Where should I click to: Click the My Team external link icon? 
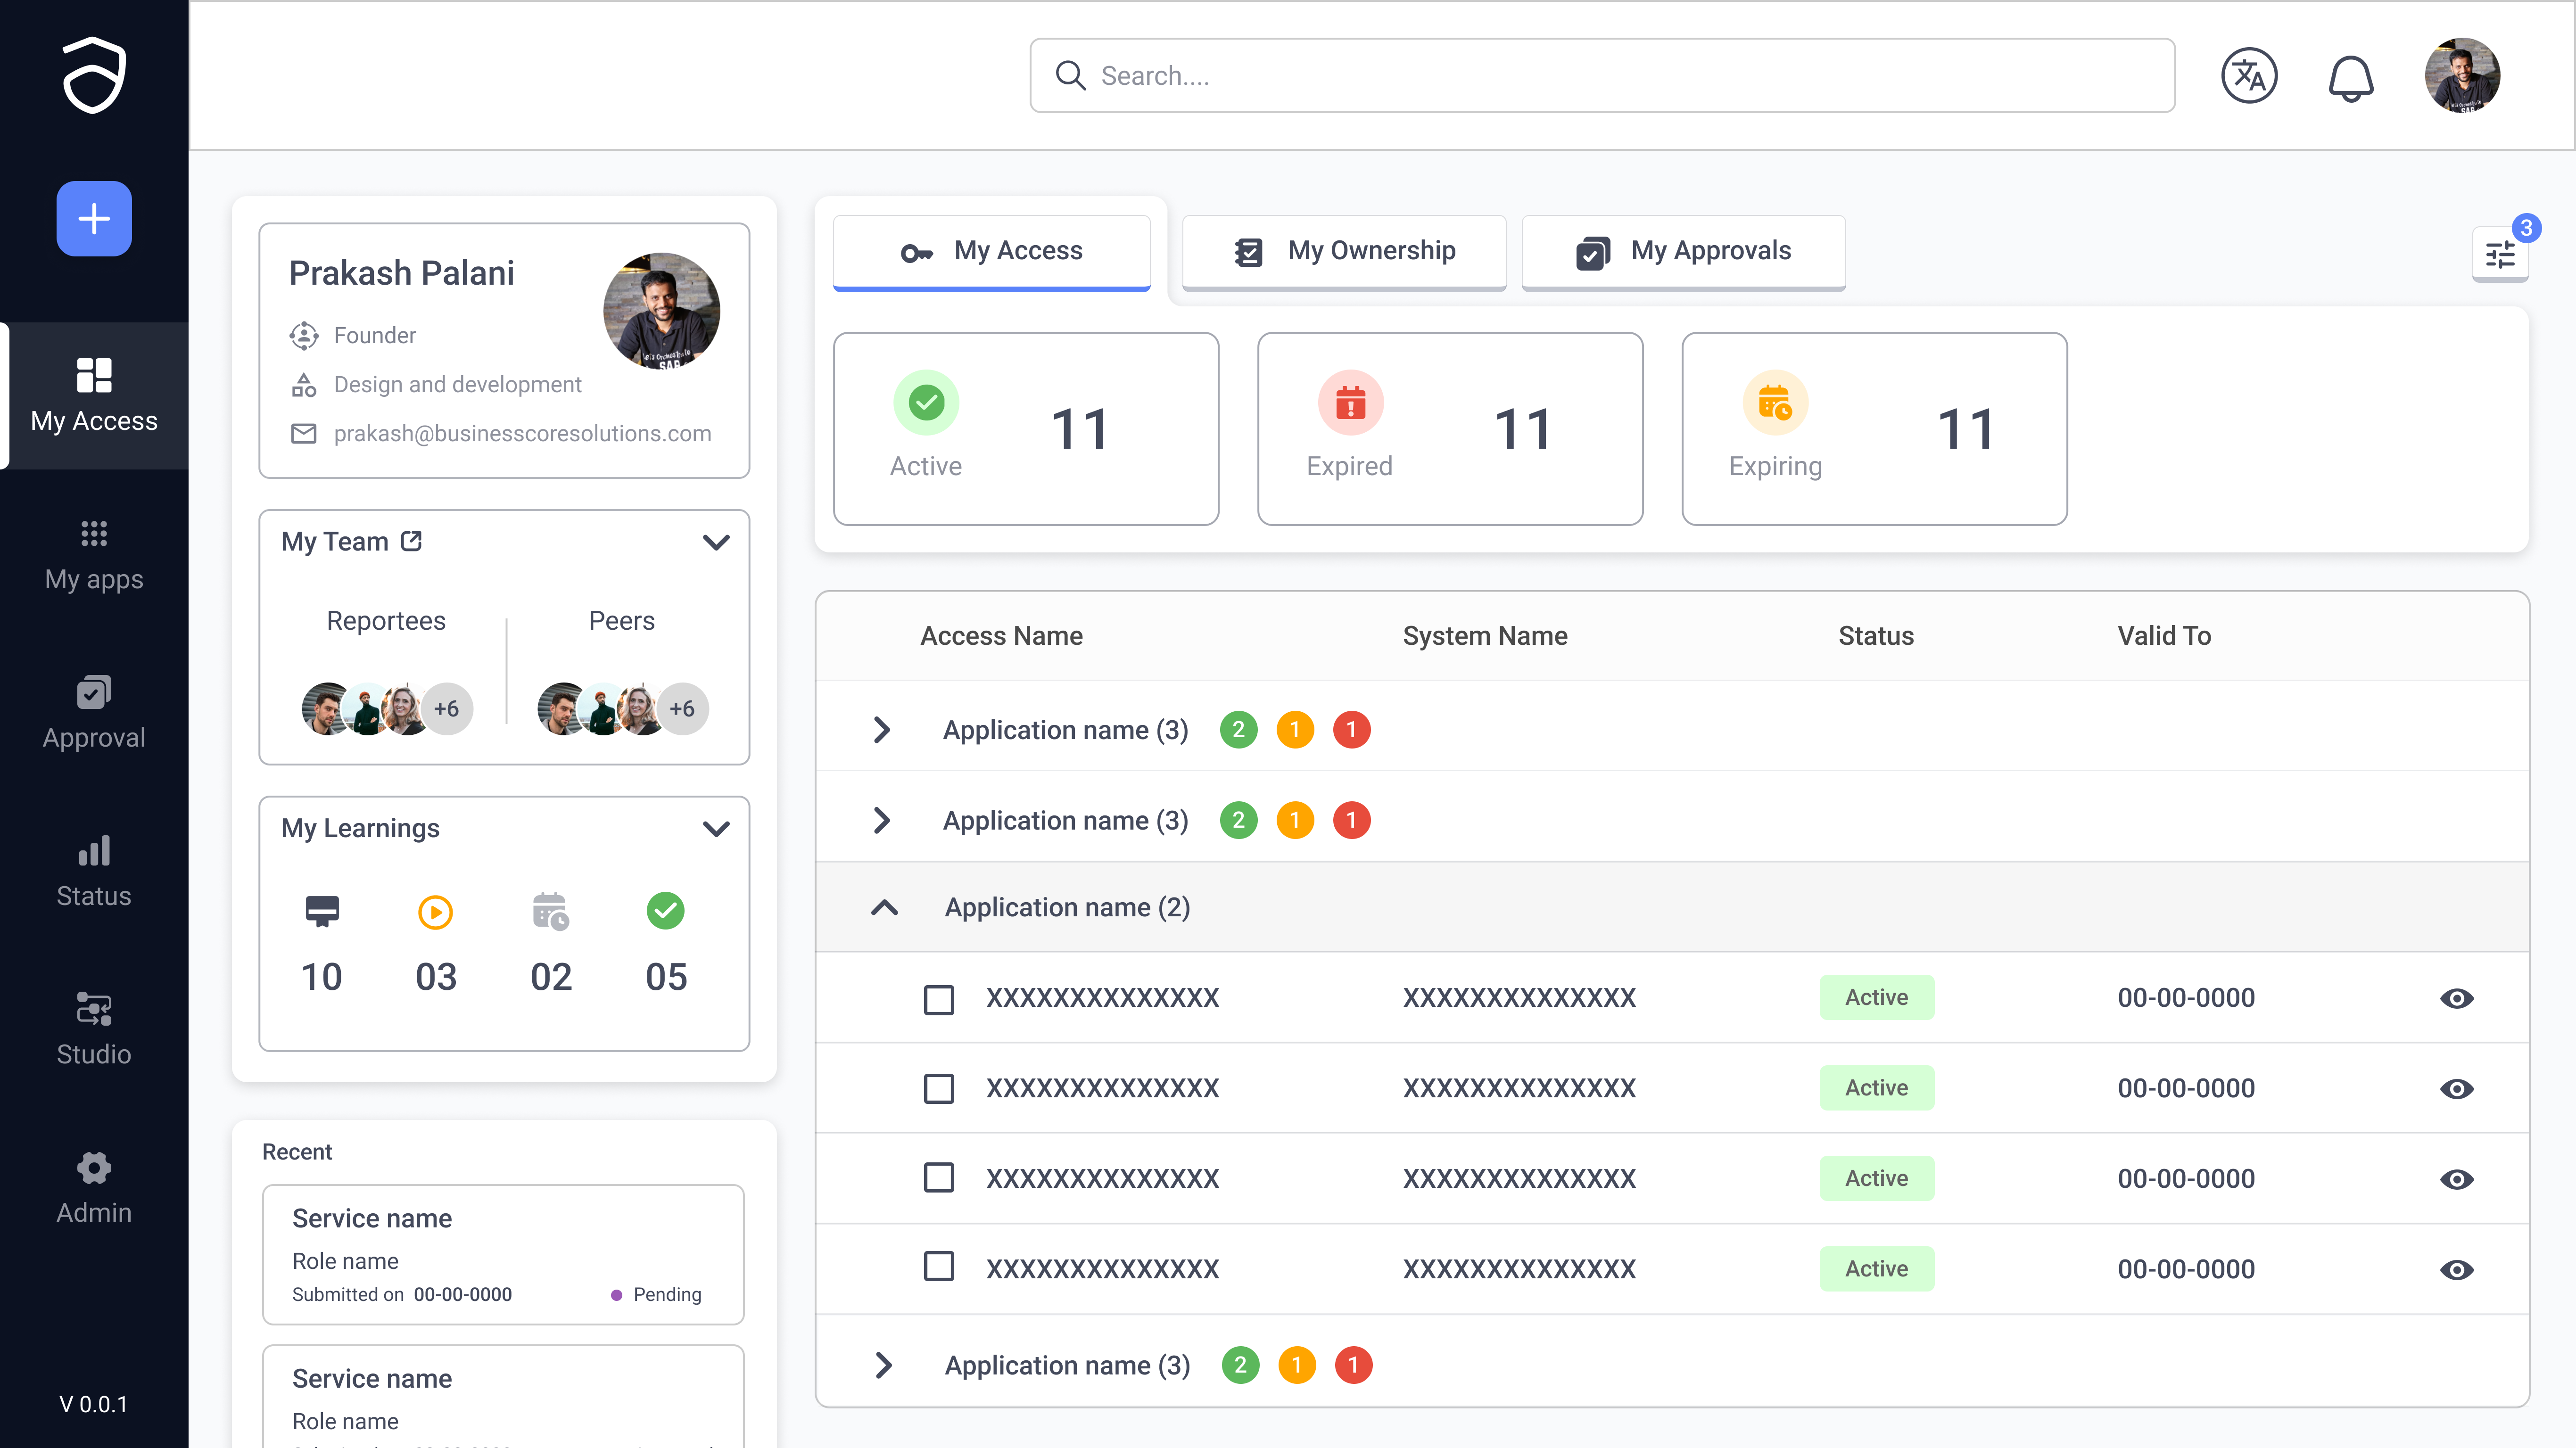(x=411, y=541)
